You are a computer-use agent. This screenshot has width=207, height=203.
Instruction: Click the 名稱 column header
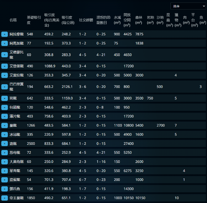[x=13, y=20]
